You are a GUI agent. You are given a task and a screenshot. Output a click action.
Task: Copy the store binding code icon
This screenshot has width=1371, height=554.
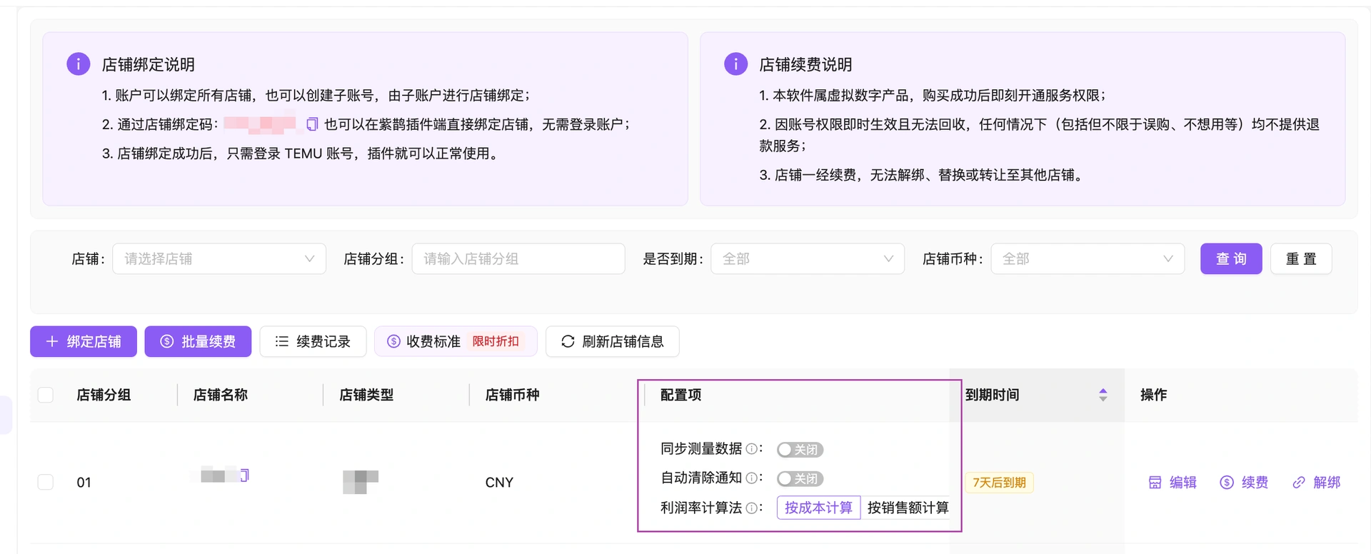(311, 124)
